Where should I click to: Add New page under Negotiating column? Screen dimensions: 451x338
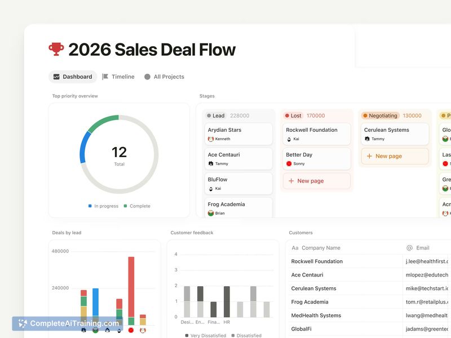395,156
